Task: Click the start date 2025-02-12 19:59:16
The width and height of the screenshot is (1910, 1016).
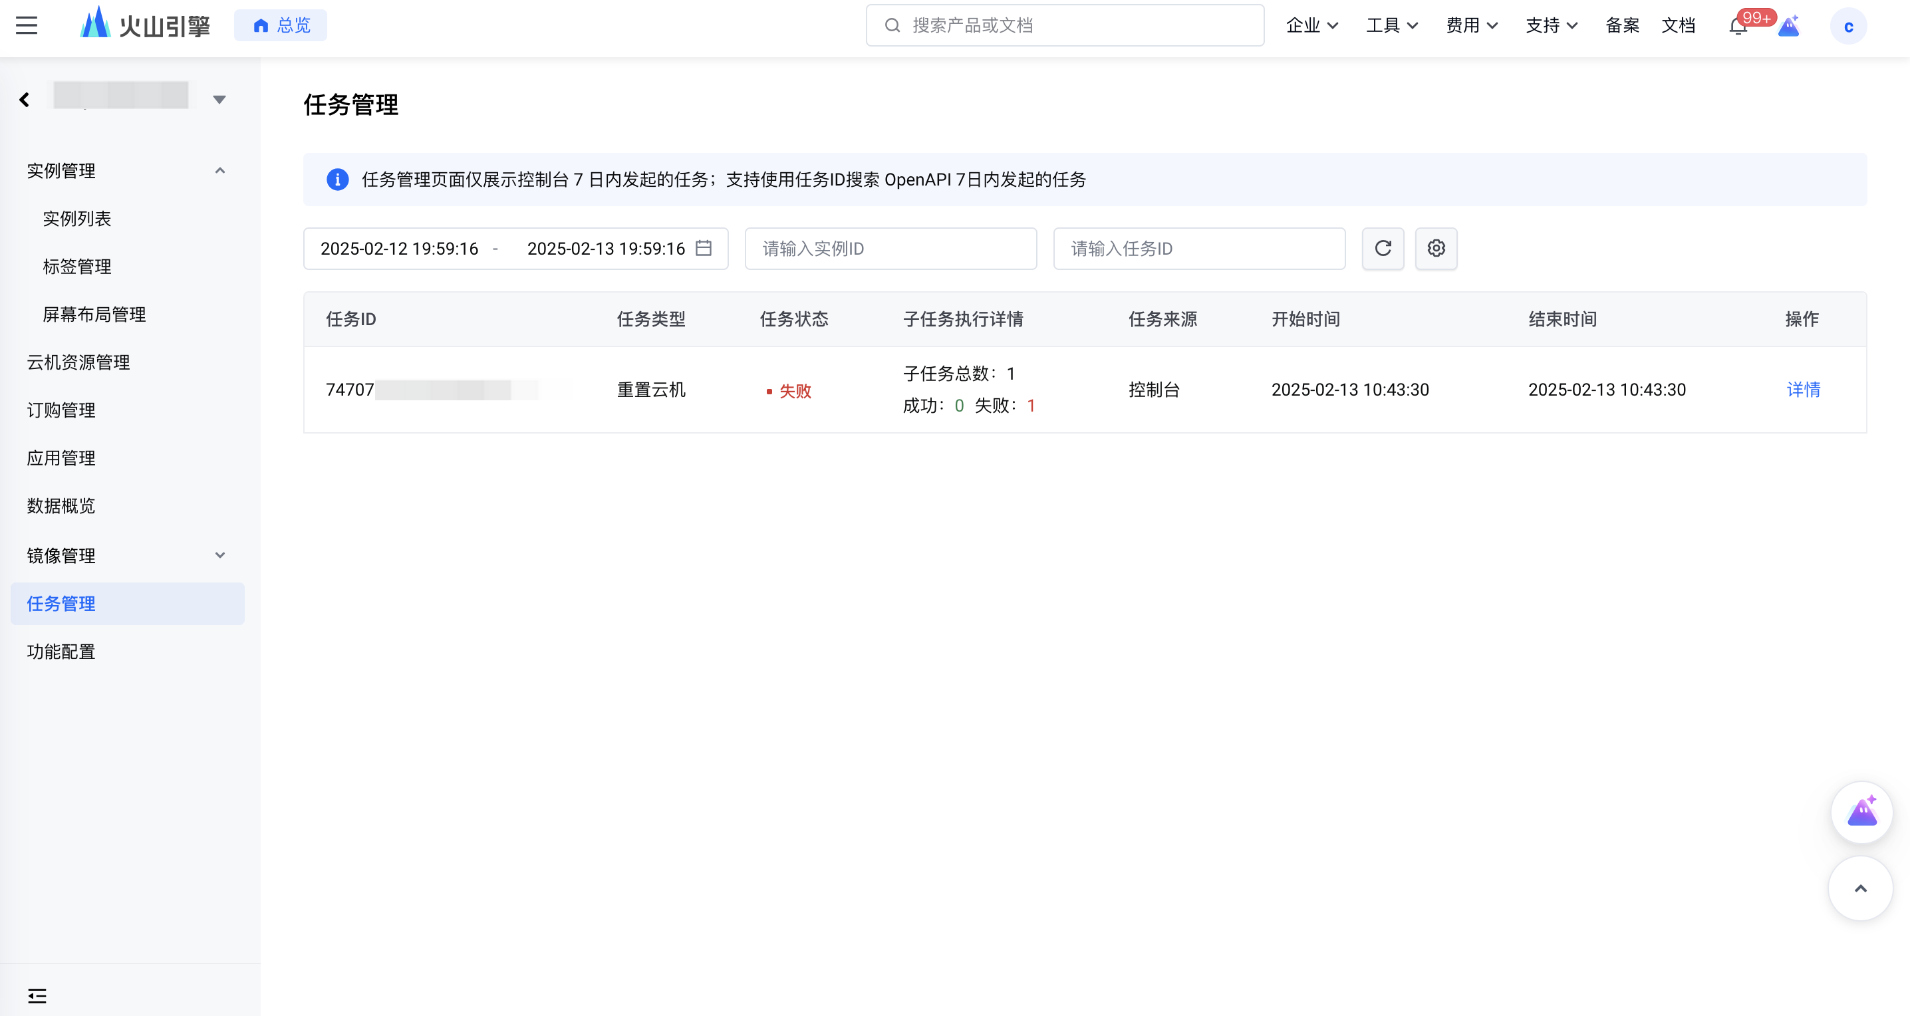Action: (x=399, y=249)
